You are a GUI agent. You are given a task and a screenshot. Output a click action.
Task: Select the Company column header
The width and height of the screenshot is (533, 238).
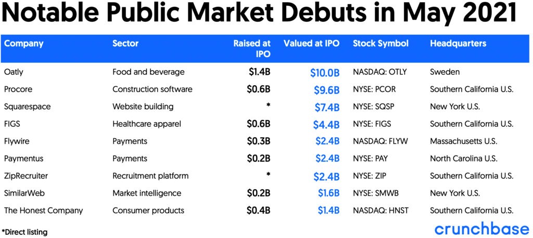(24, 44)
